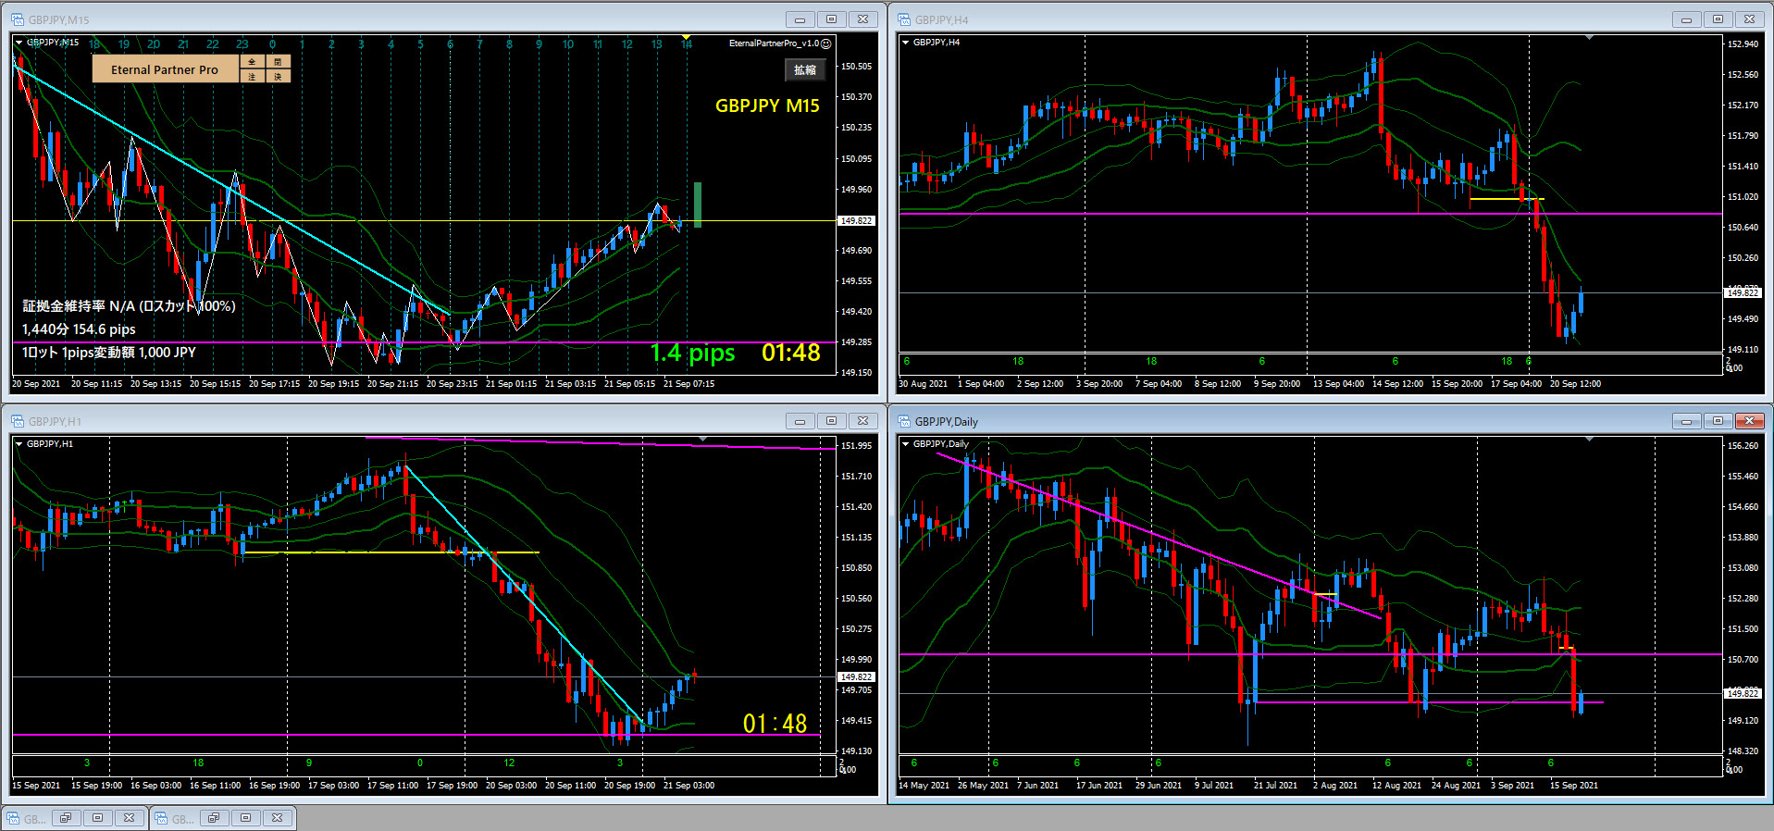Maximize the first minimized chart at the bottom
Viewport: 1774px width, 831px height.
(x=97, y=818)
